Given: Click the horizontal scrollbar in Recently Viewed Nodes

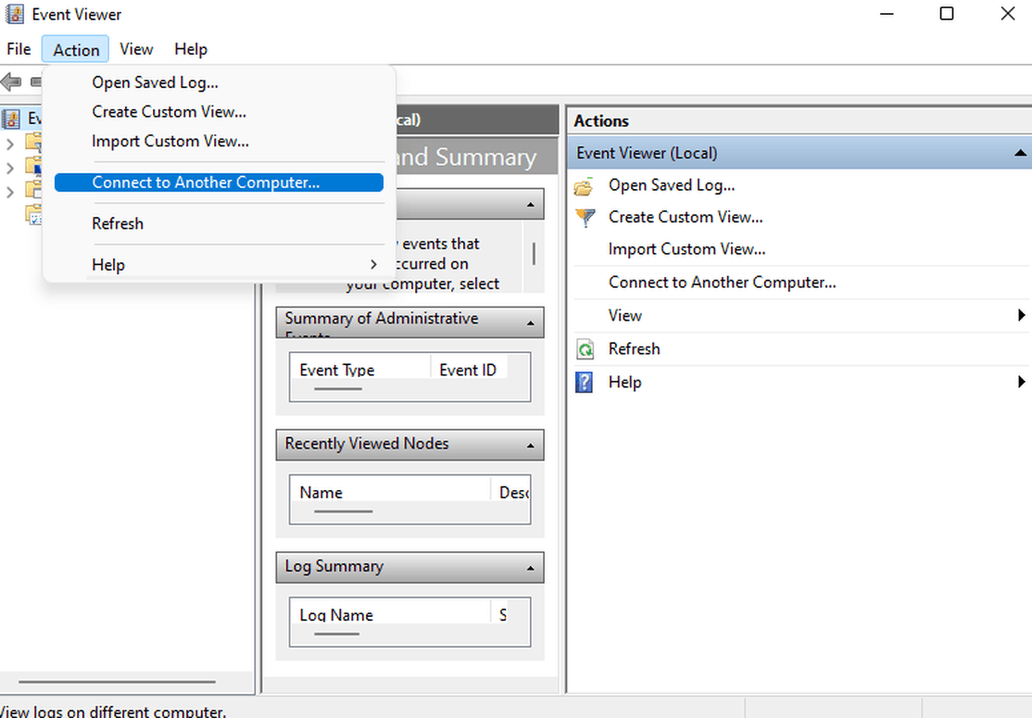Looking at the screenshot, I should point(343,511).
